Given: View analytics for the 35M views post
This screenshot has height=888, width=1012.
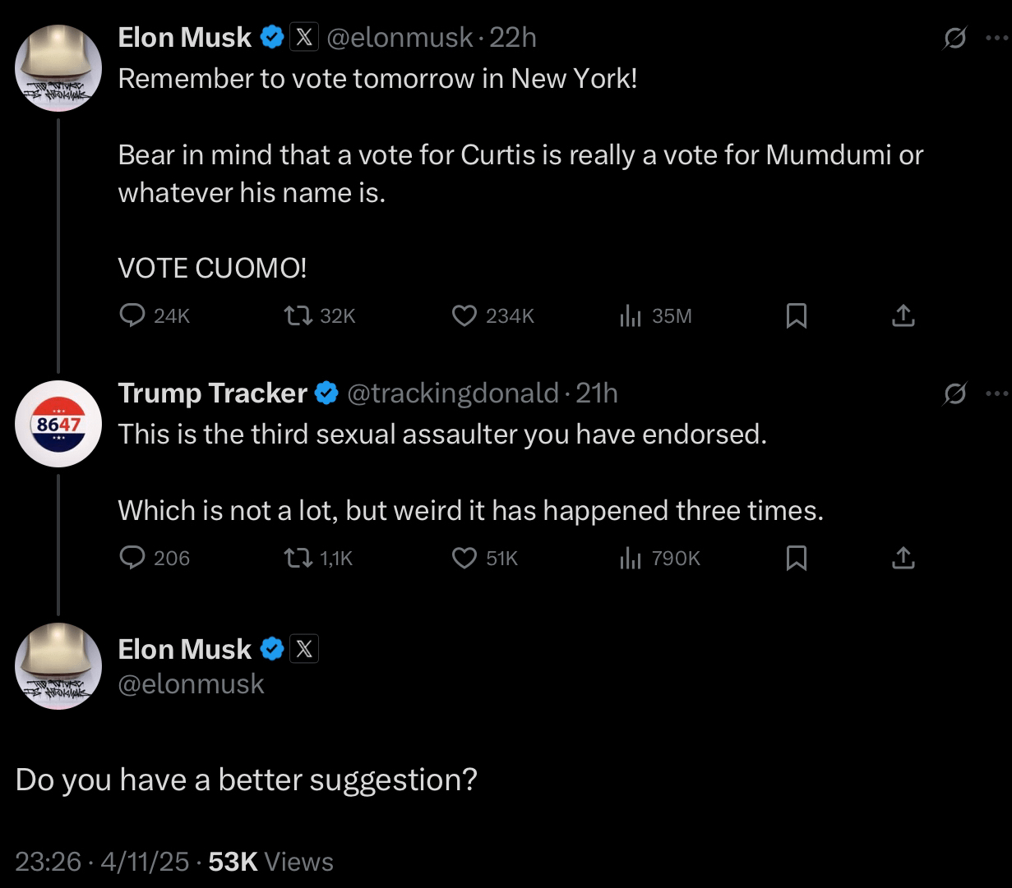Looking at the screenshot, I should [x=631, y=315].
